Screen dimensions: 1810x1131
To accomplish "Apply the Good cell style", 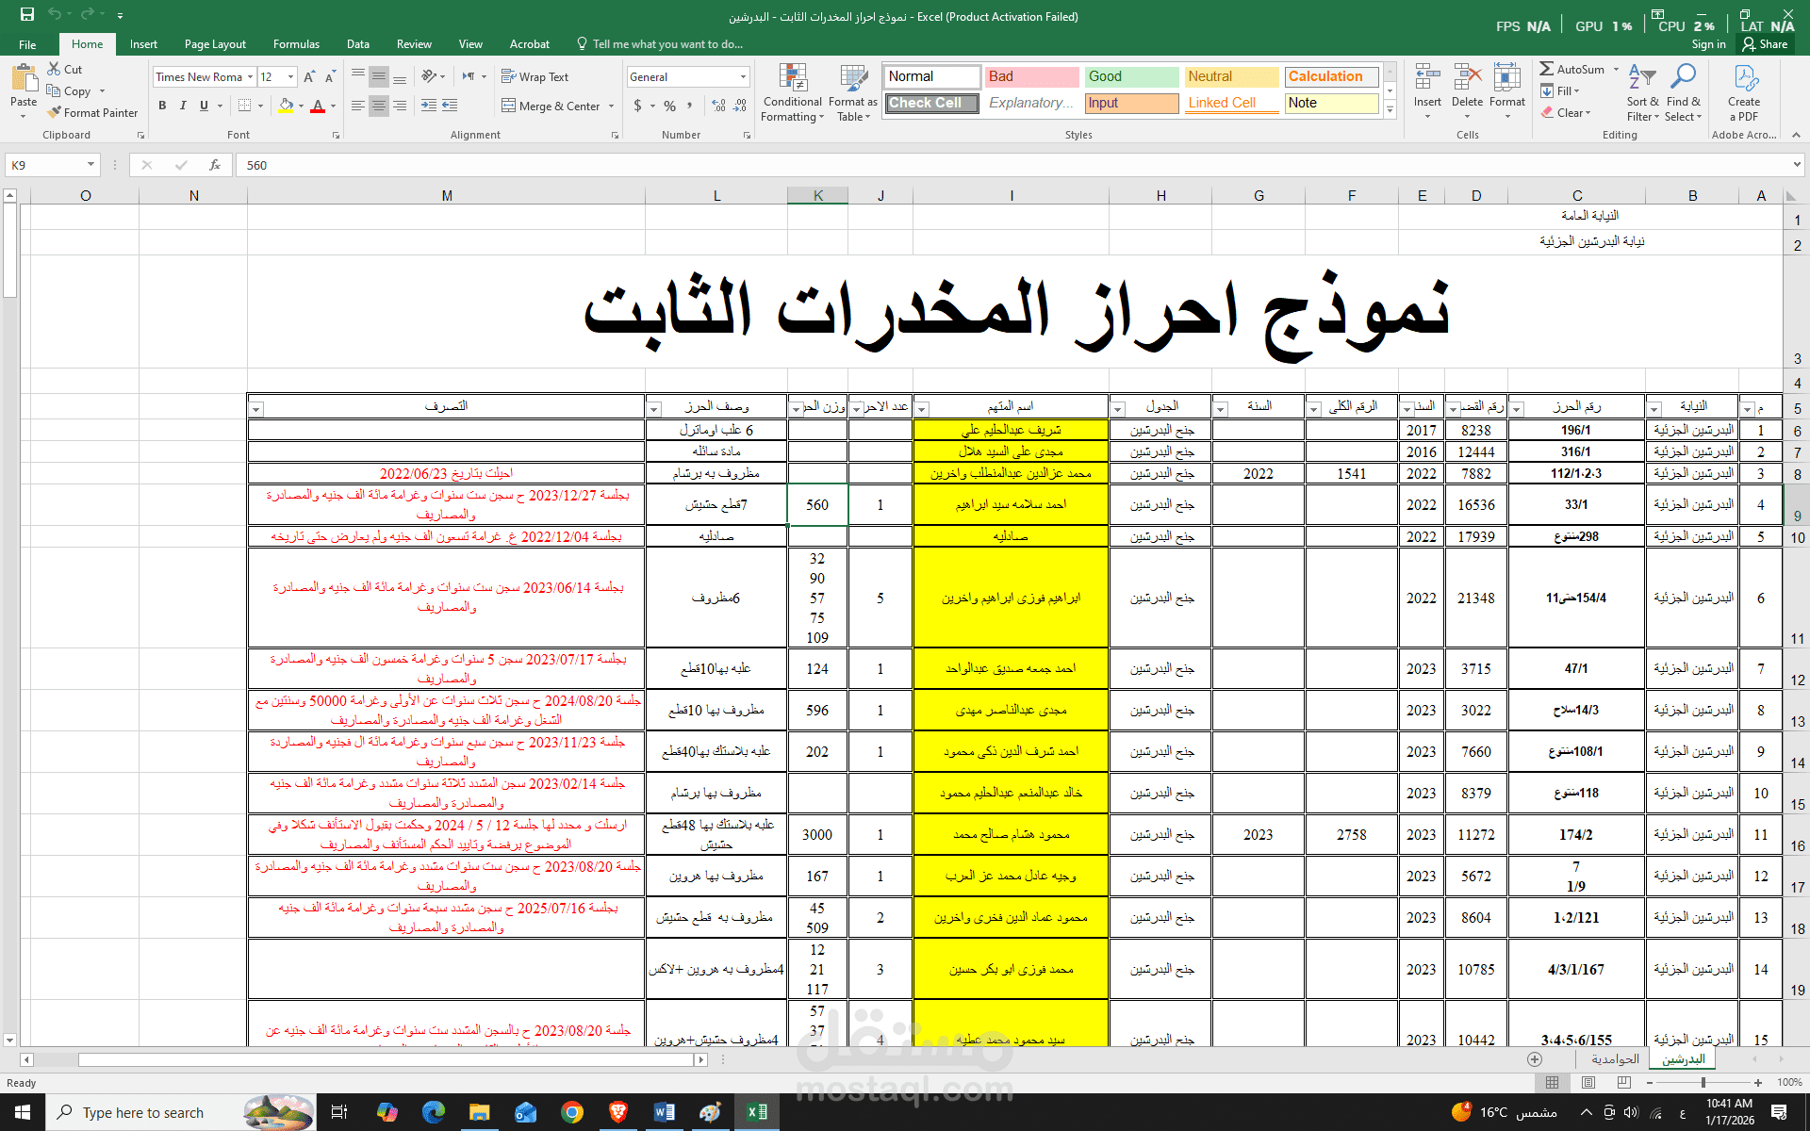I will [x=1132, y=76].
